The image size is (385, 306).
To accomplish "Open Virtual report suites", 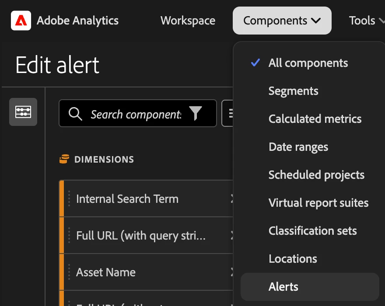I will [318, 203].
